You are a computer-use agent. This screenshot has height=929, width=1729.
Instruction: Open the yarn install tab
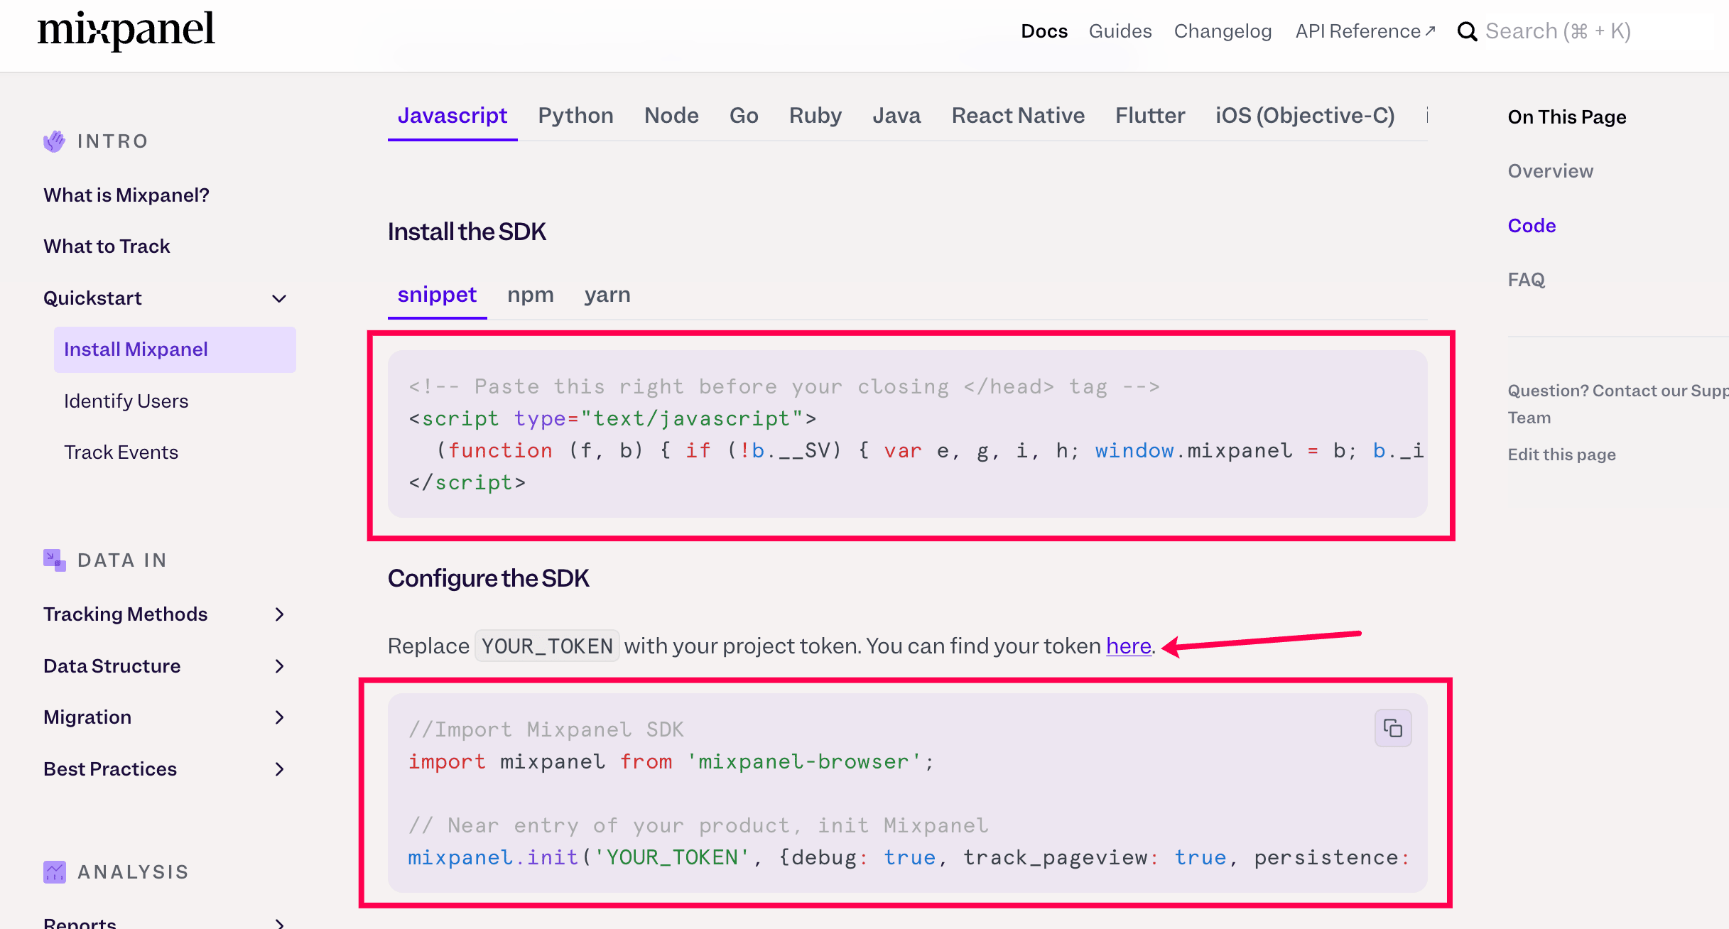(x=607, y=295)
